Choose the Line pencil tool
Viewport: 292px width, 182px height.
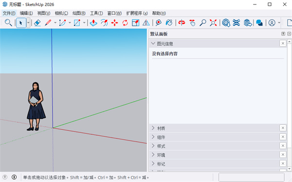tap(48, 23)
